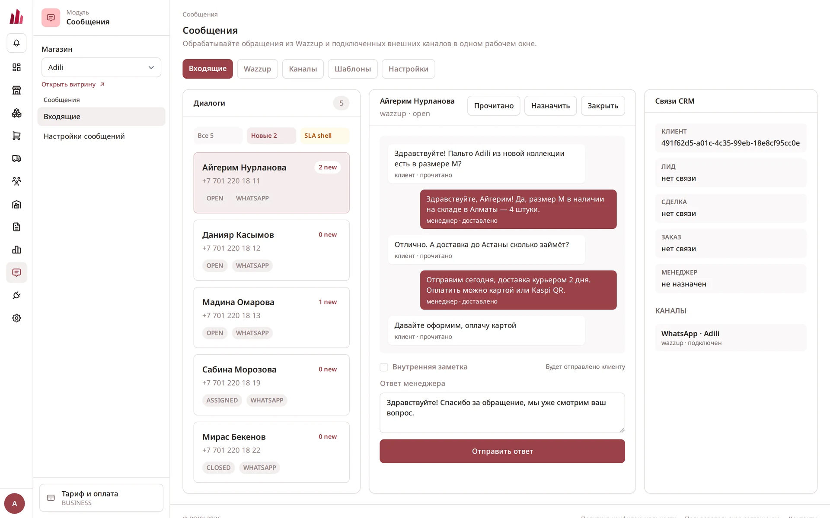Click the СДЕЛКА нет связи field
Viewport: 830px width, 518px height.
click(x=731, y=208)
